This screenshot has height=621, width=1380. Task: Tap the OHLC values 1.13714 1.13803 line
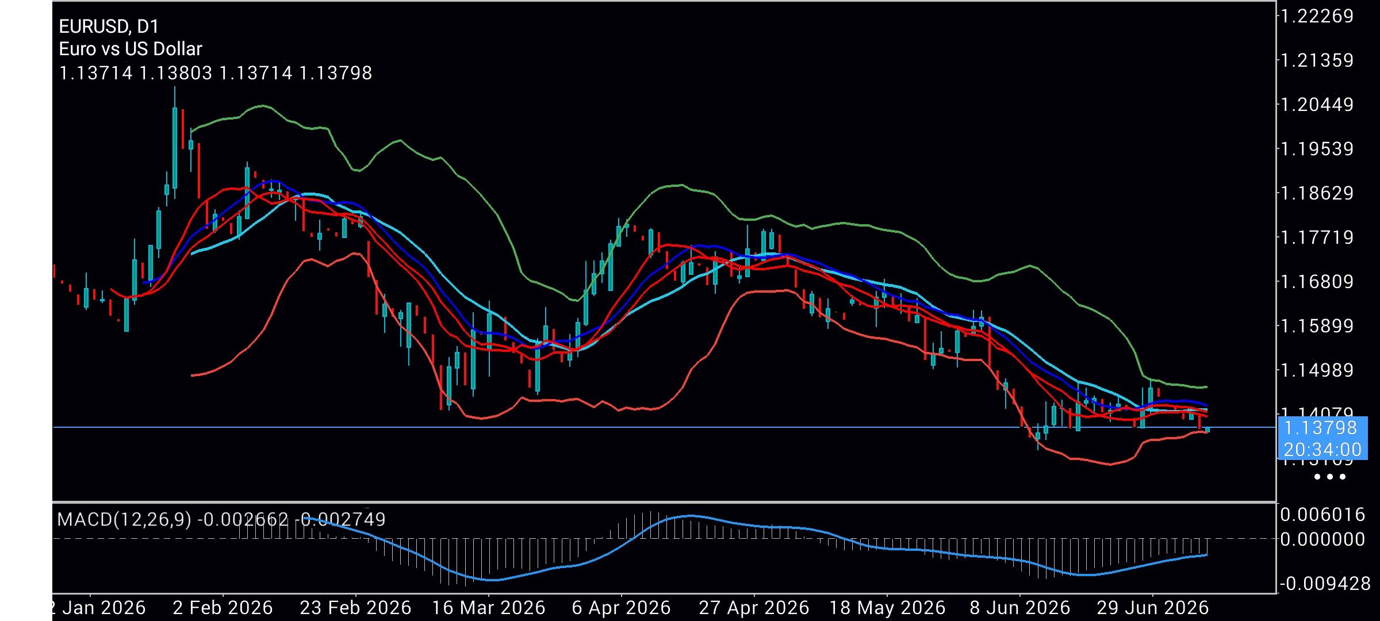tap(216, 73)
